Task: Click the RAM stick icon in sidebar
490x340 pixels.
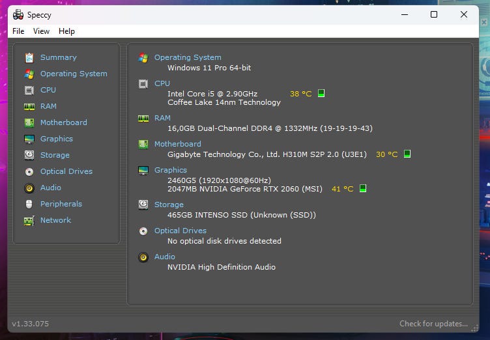Action: click(x=29, y=107)
